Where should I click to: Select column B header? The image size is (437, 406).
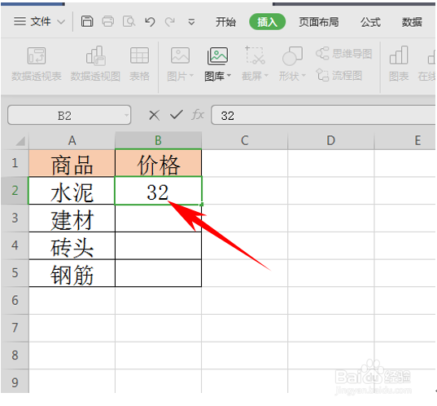point(159,140)
